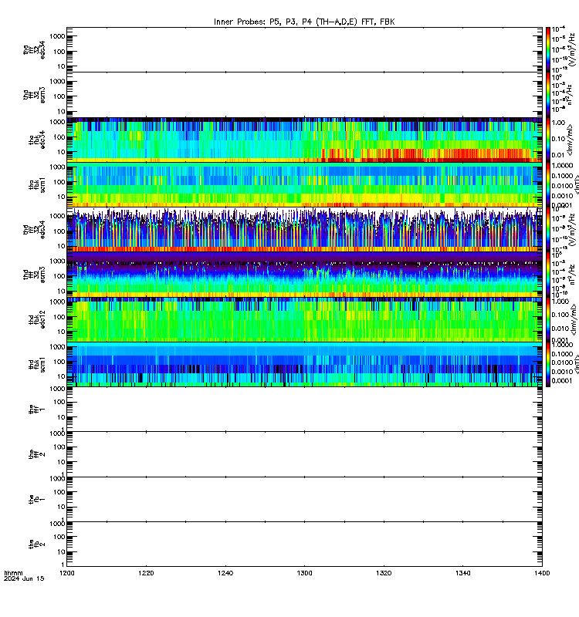
Task: Click inside the empty 'the fb 2' panel
Action: point(304,545)
